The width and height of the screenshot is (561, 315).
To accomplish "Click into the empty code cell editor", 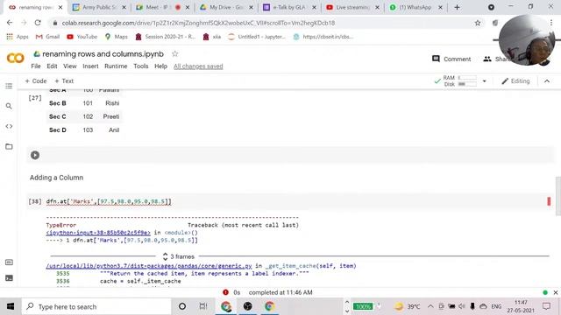I will tap(297, 155).
